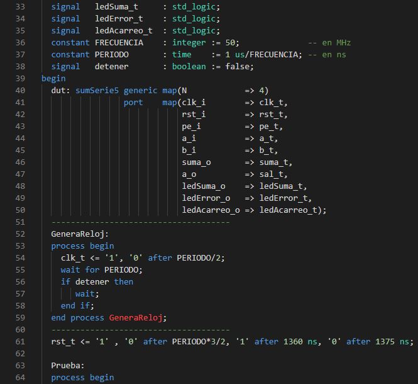This screenshot has width=418, height=384.
Task: Click the generic map keyword on line 40
Action: pos(150,91)
